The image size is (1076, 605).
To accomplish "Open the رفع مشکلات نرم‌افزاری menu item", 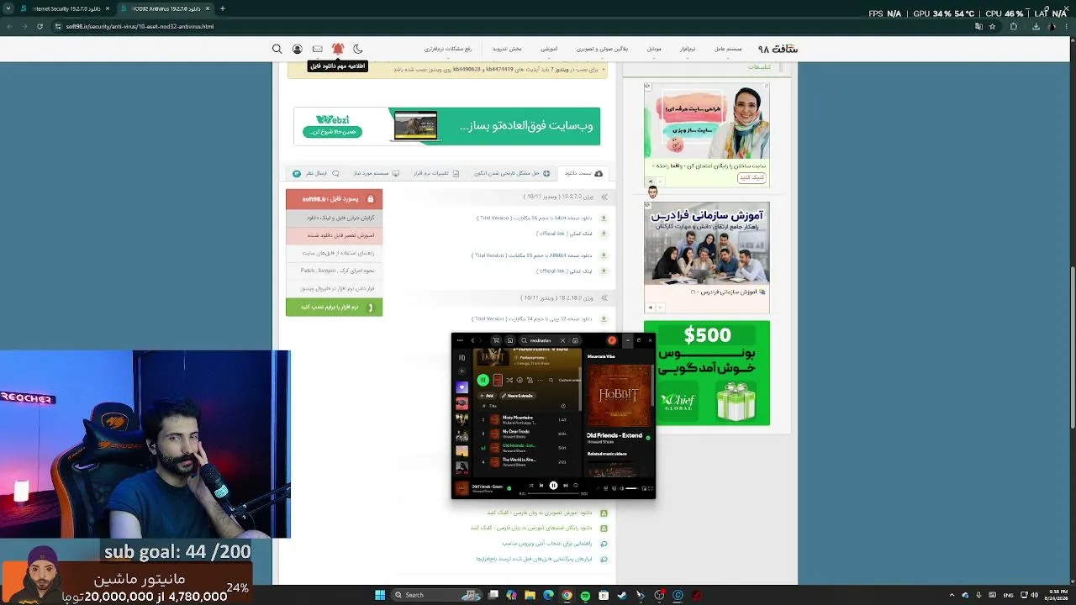I will pos(448,49).
